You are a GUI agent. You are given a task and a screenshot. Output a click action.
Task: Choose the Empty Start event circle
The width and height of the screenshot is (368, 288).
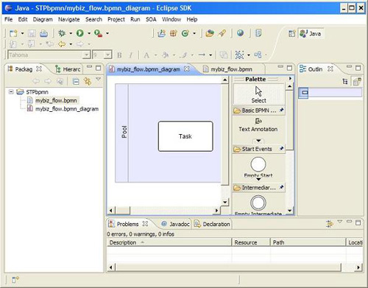[x=258, y=164]
